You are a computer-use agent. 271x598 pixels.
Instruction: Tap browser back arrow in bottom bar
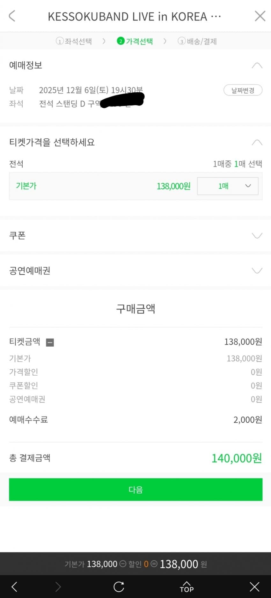[14, 587]
